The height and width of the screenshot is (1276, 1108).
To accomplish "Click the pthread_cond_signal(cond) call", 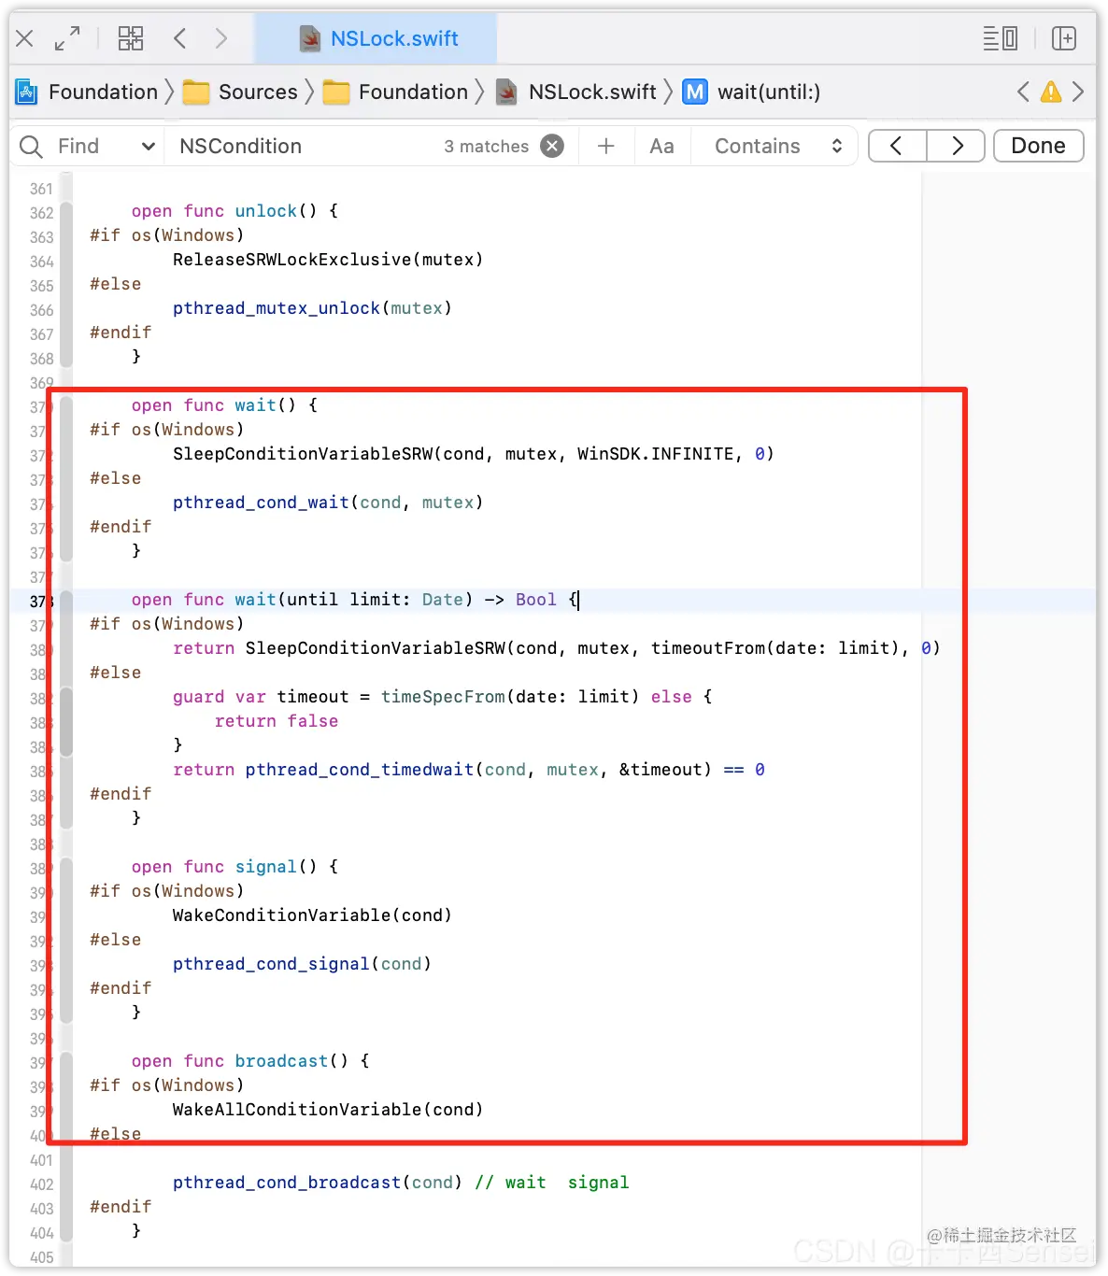I will point(302,964).
